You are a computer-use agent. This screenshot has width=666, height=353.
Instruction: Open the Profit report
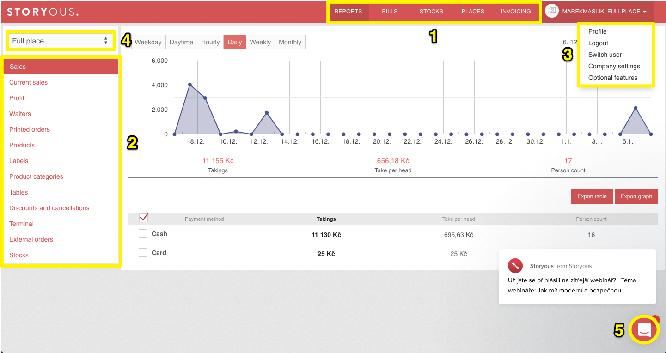pyautogui.click(x=17, y=98)
